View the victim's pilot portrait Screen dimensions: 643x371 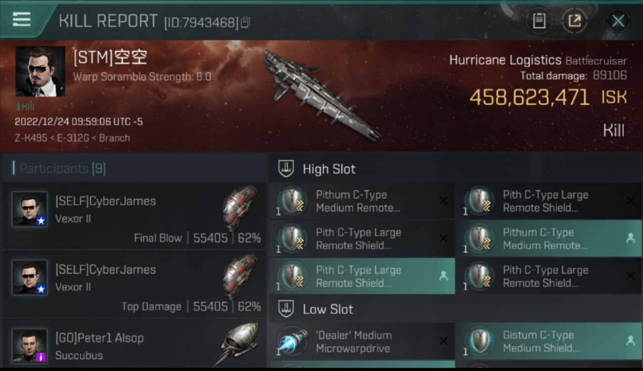(x=40, y=71)
